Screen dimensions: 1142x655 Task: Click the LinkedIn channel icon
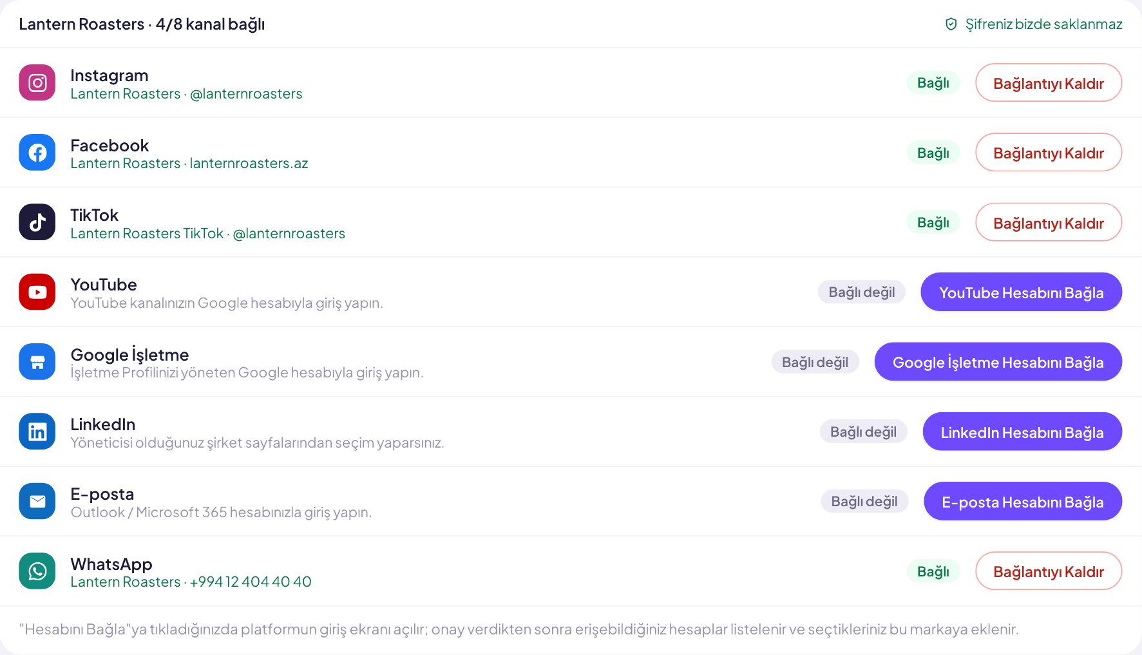tap(37, 432)
